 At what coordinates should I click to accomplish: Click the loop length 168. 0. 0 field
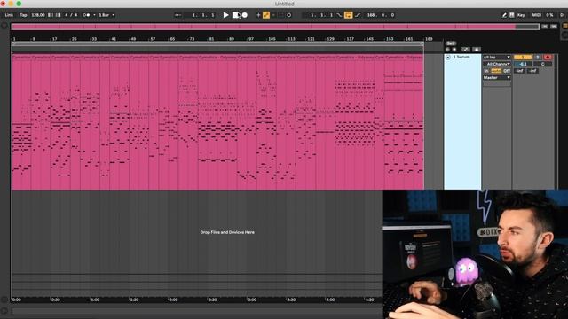[381, 15]
